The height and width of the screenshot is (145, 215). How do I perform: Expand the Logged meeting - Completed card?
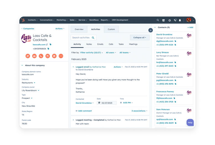[x=73, y=120]
